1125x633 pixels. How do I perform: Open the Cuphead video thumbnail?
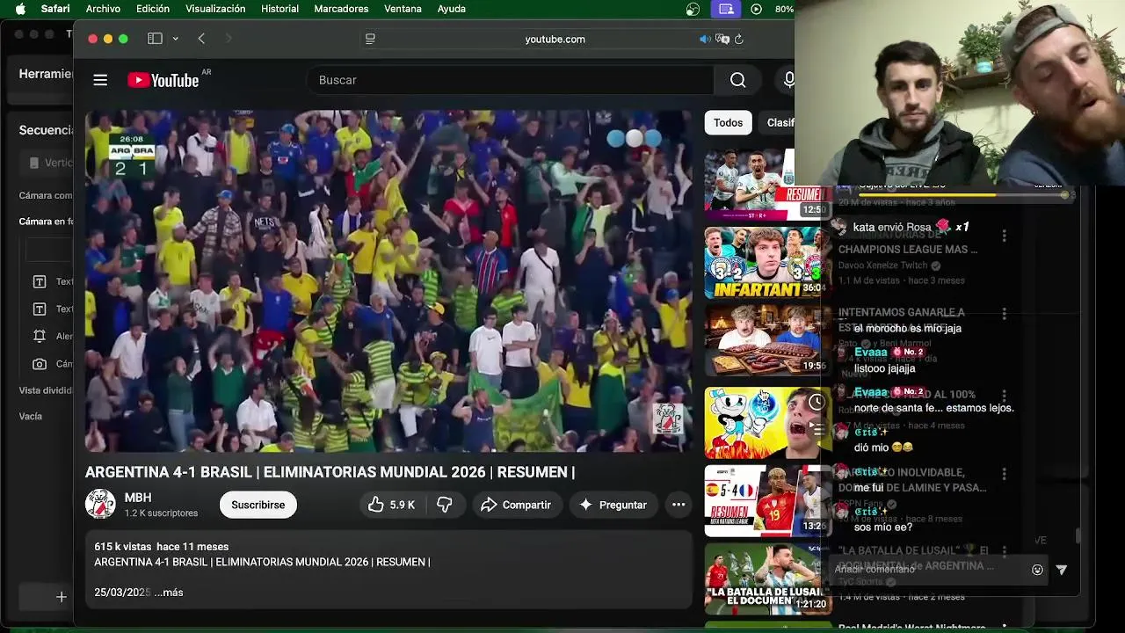[x=763, y=422]
